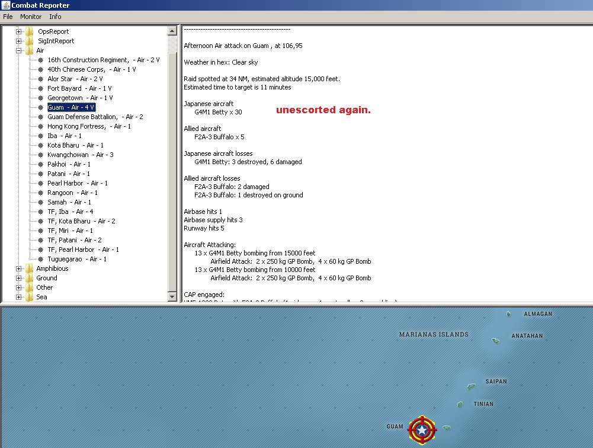Click the Marianas Islands map label

(x=434, y=334)
